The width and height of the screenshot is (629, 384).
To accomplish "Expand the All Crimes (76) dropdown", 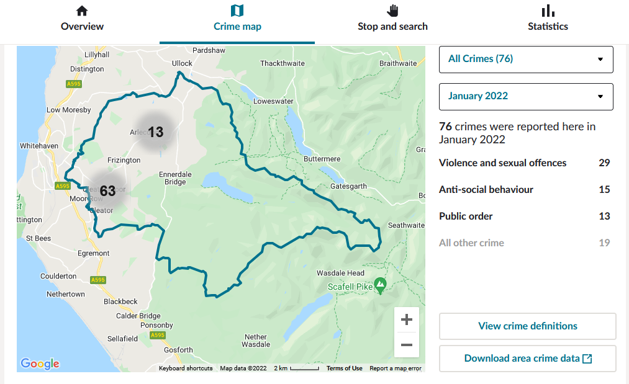I will 526,60.
